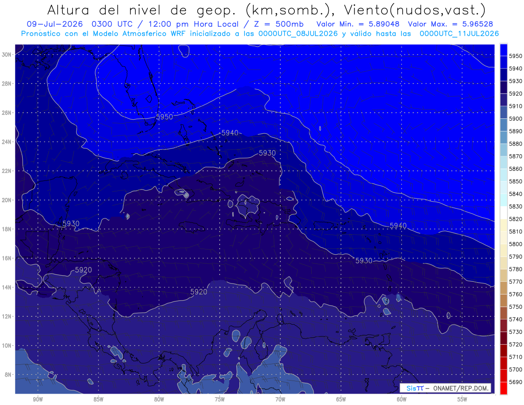Click the 5700 value in the color legend
Image resolution: width=524 pixels, height=405 pixels.
tap(516, 369)
